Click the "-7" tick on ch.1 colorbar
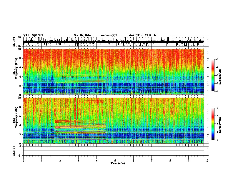Screen dimensions: 233x180 217,91
